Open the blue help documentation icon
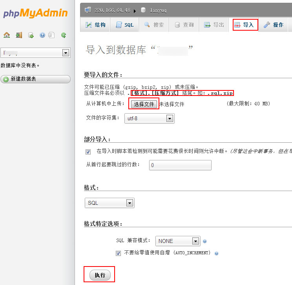Screen dimensions: 292x285 pos(42,35)
